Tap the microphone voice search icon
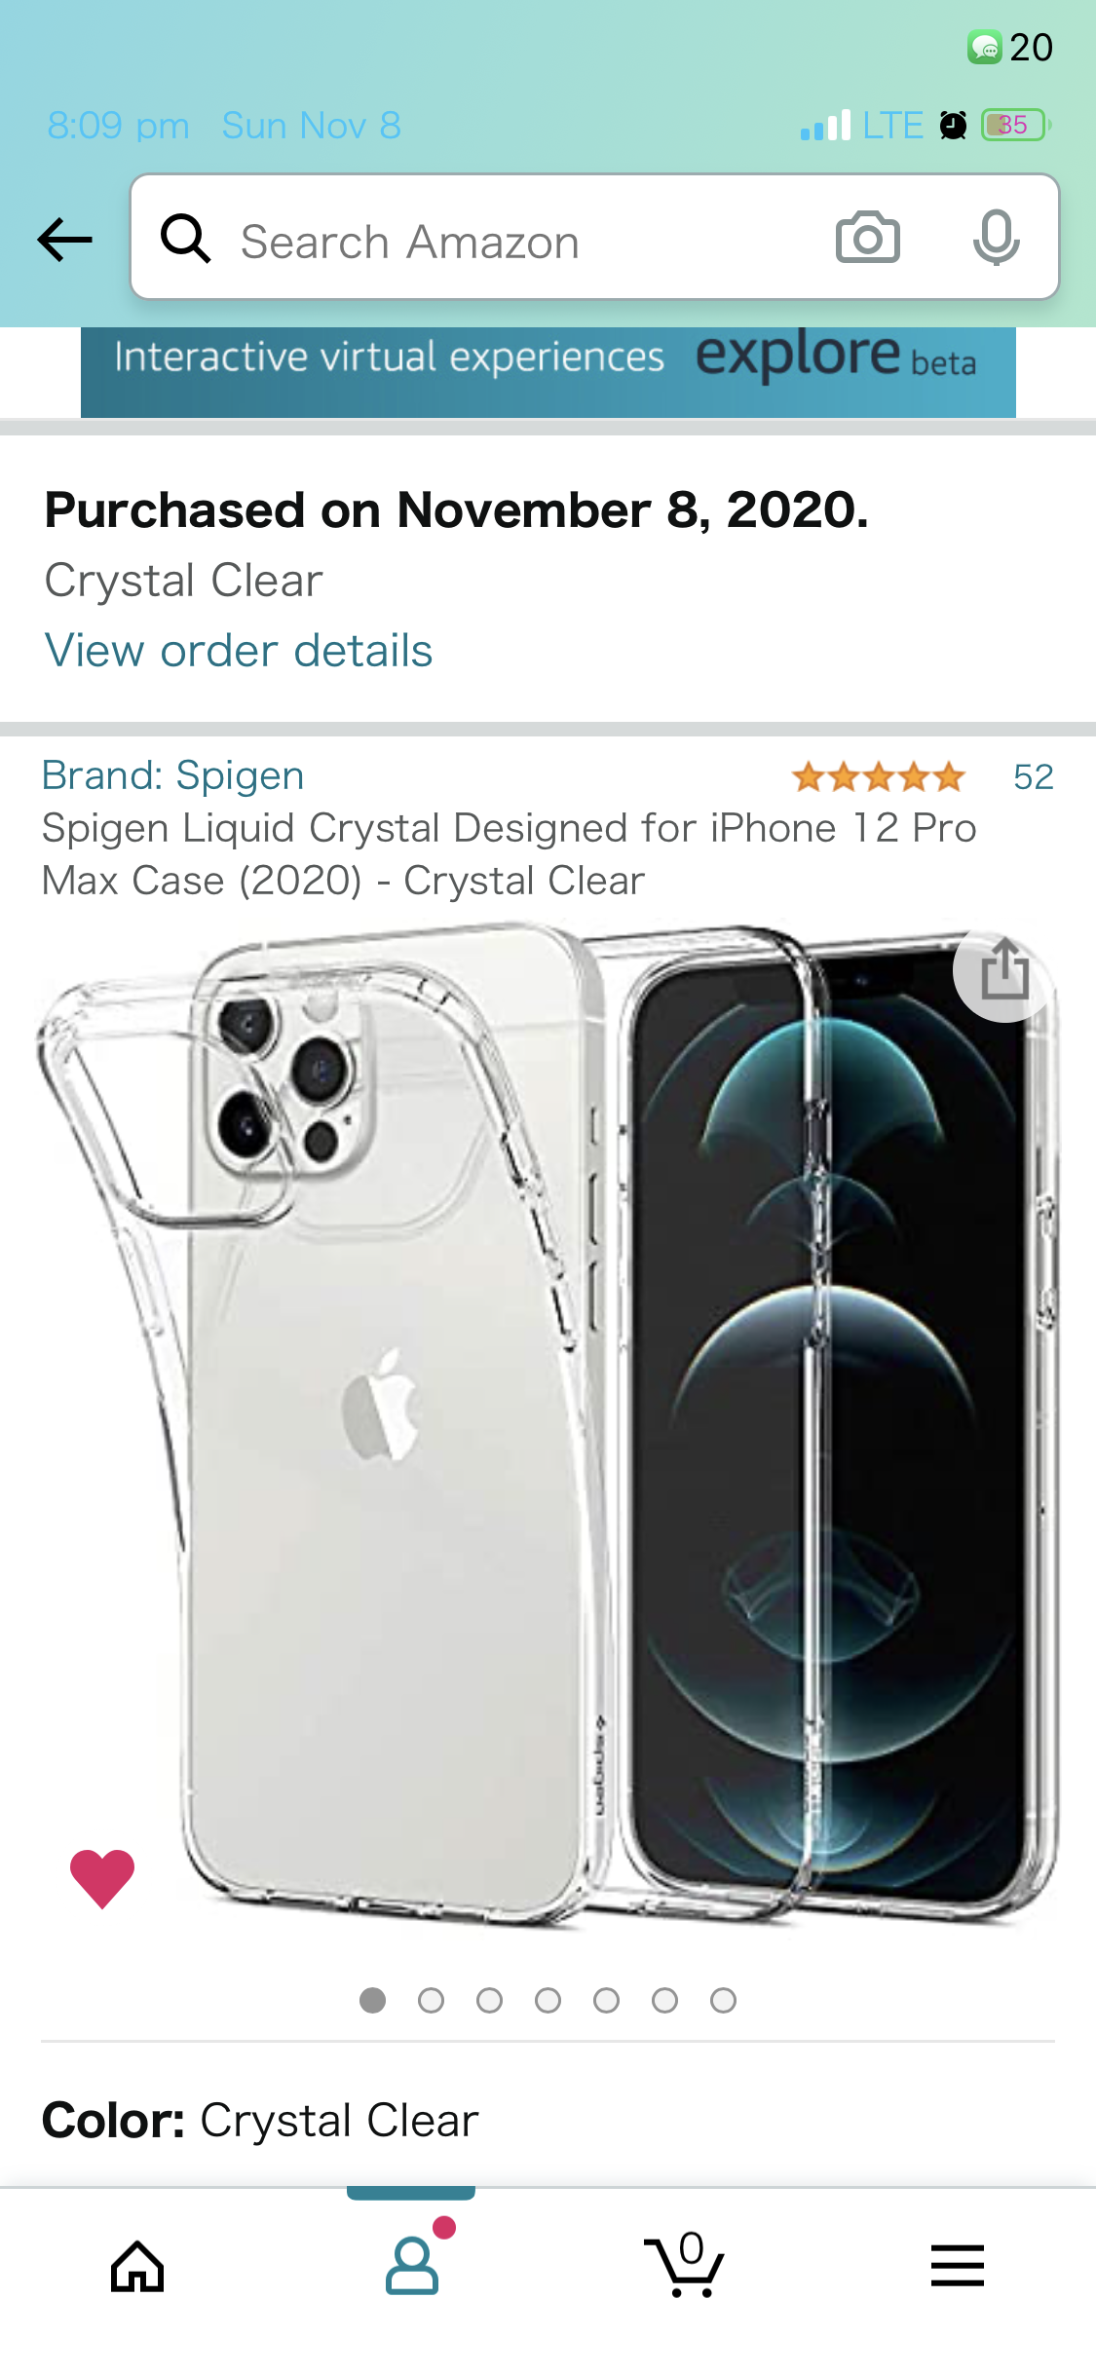 [996, 238]
